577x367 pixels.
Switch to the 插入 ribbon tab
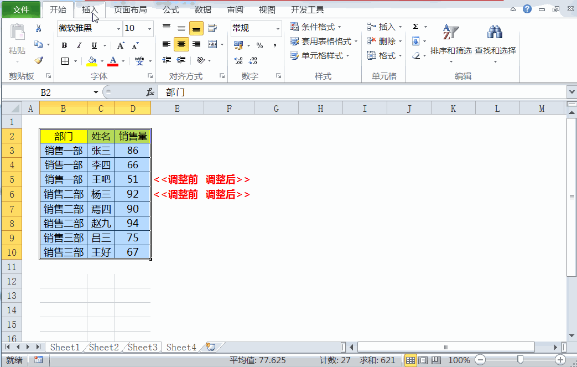tap(90, 9)
